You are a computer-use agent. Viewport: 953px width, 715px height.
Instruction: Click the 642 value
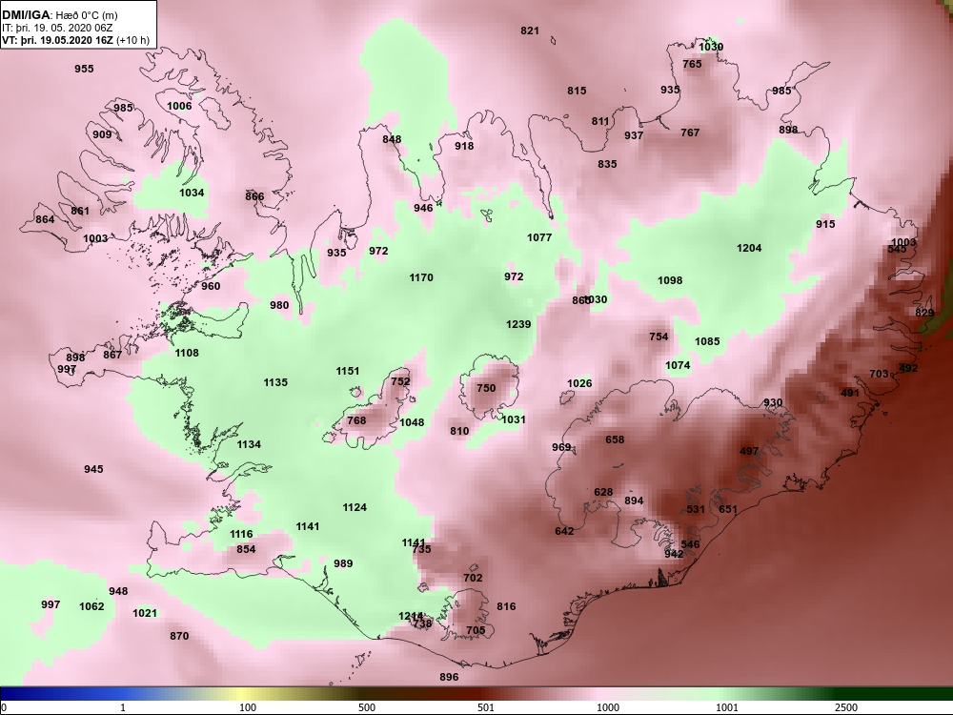[564, 531]
